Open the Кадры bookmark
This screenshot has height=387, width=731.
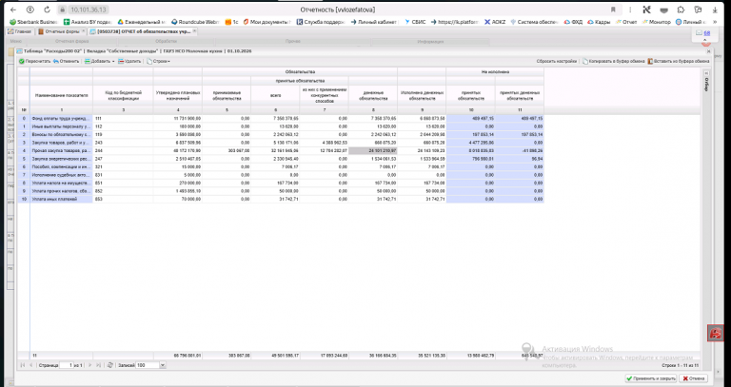pyautogui.click(x=599, y=22)
